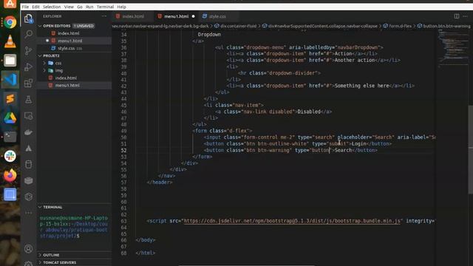The image size is (473, 266).
Task: Open the Terminal menu
Action: [x=105, y=7]
